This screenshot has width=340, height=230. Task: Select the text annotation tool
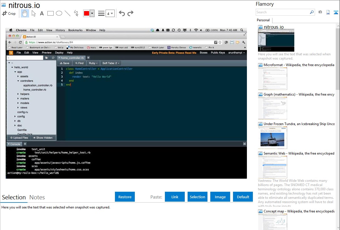[42, 13]
